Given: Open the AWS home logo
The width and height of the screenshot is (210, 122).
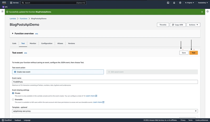Looking at the screenshot, I should pyautogui.click(x=4, y=3).
